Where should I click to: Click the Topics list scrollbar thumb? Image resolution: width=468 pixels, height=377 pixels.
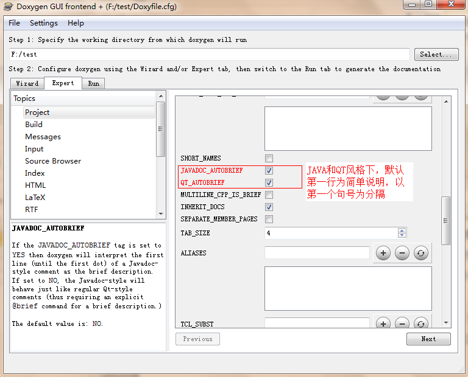[x=161, y=129]
